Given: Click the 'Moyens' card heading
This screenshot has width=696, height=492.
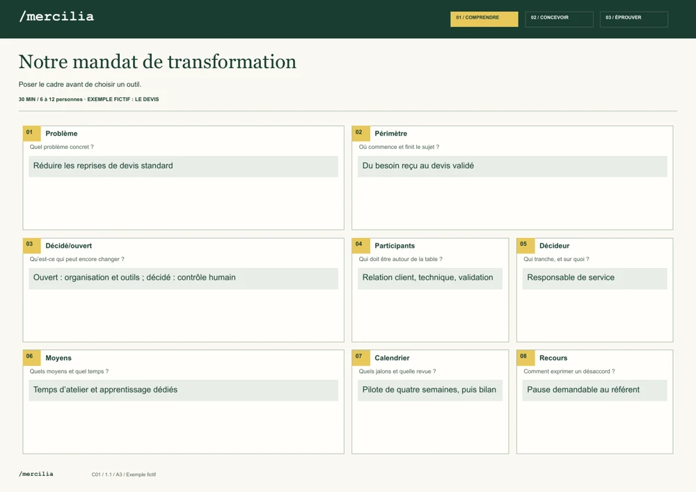Looking at the screenshot, I should 58,358.
